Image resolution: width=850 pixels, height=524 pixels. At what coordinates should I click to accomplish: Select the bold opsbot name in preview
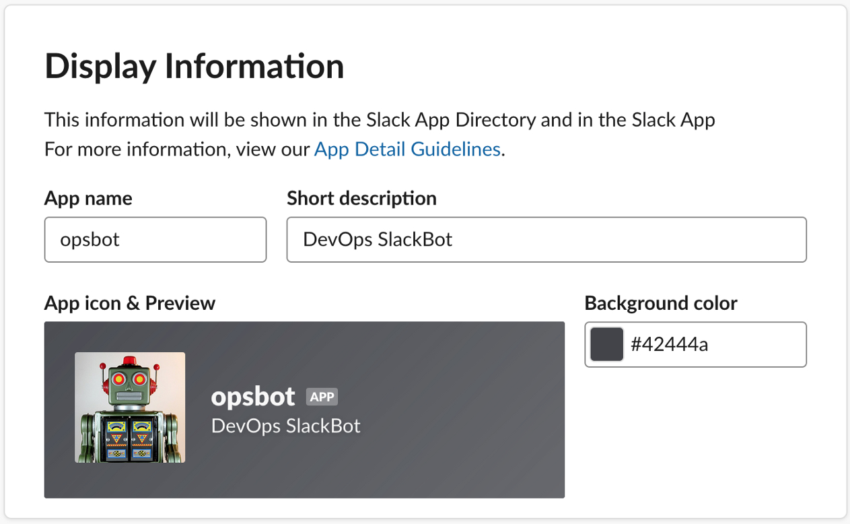pyautogui.click(x=253, y=397)
